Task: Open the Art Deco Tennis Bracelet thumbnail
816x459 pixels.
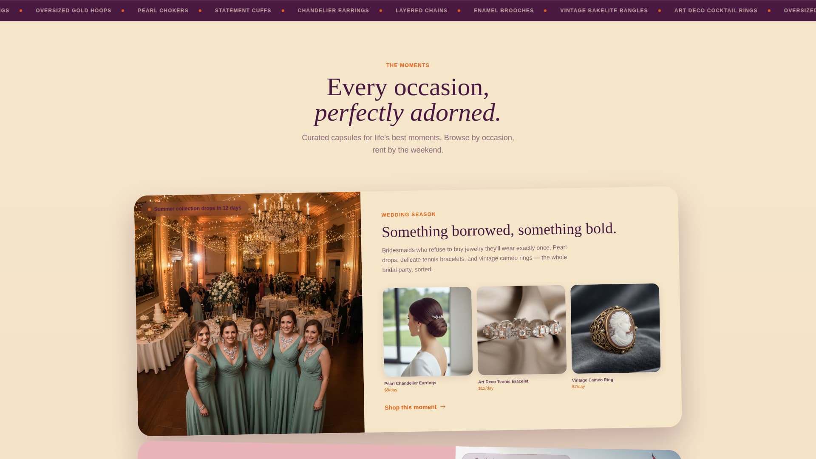Action: click(522, 330)
